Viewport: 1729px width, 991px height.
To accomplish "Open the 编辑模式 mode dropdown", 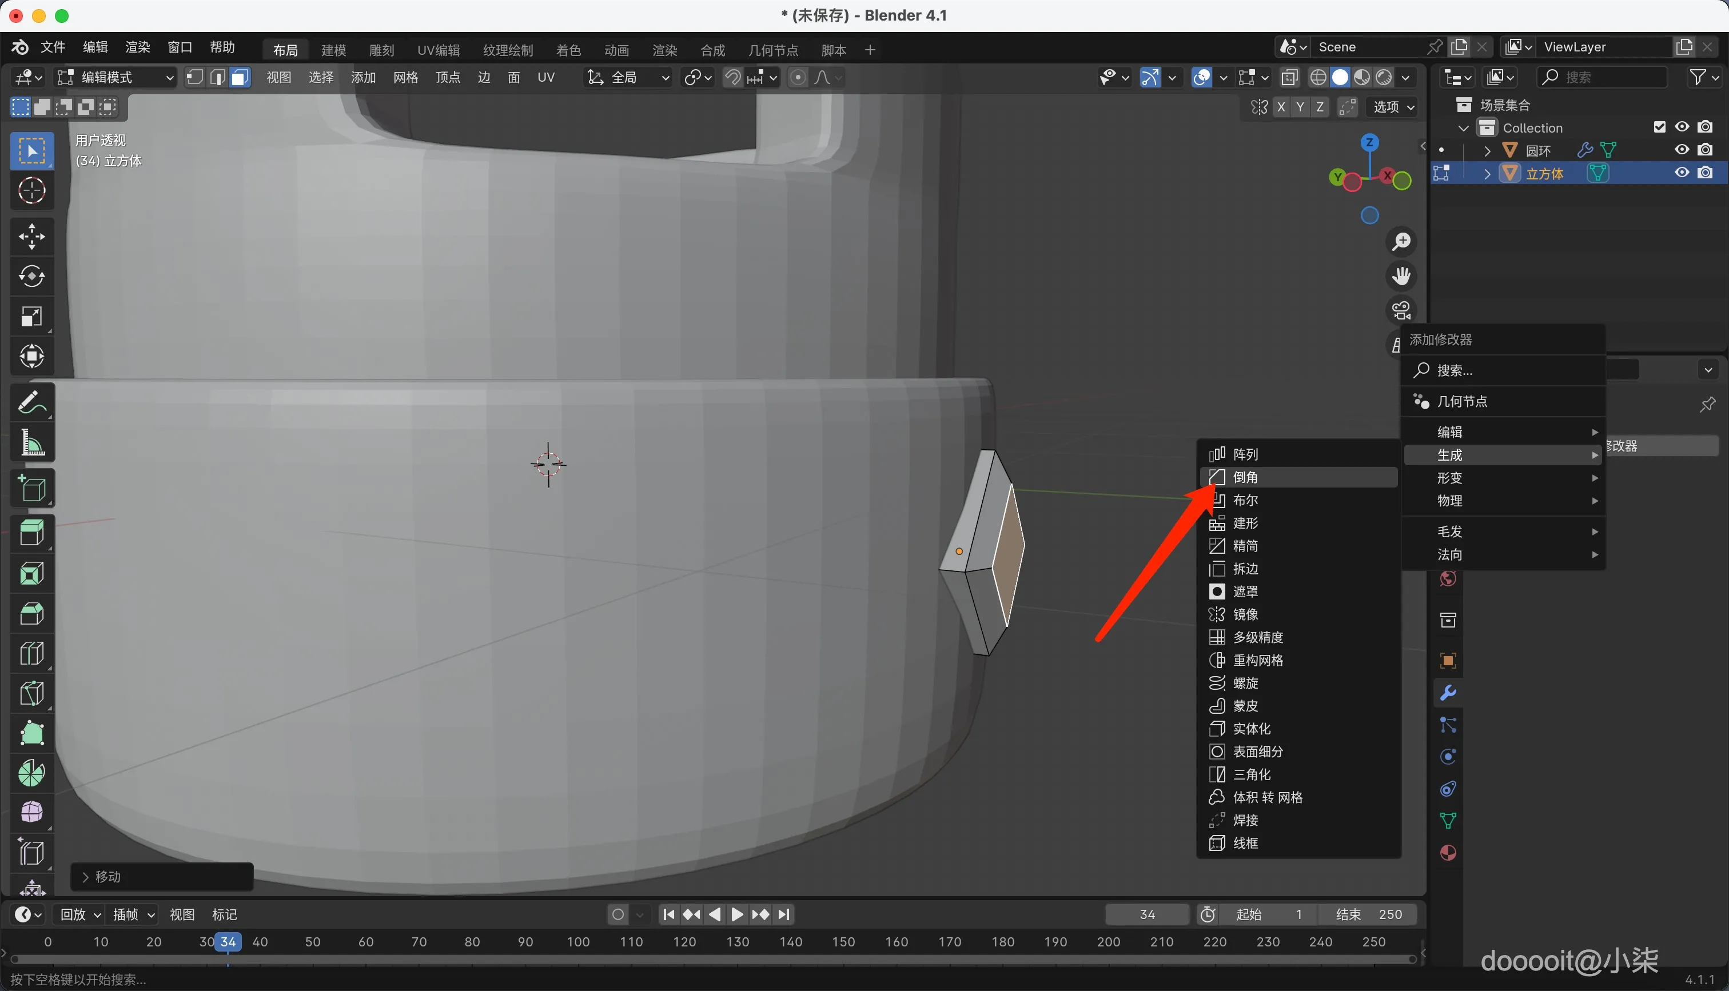I will pyautogui.click(x=115, y=78).
